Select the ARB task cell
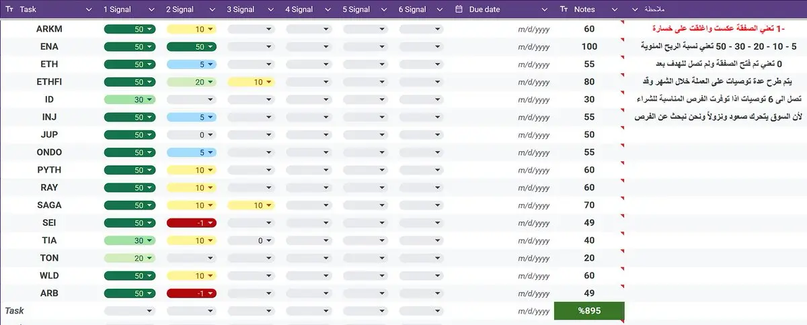 pyautogui.click(x=49, y=293)
